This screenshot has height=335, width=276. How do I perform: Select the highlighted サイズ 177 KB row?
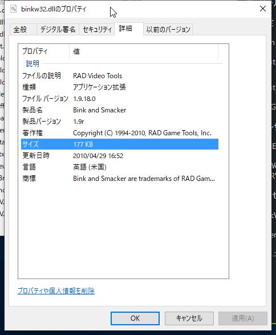(120, 144)
